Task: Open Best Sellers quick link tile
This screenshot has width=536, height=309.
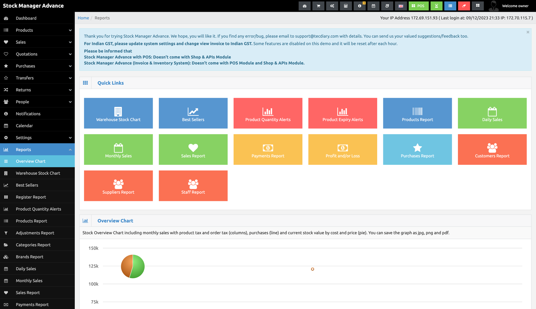Action: [x=193, y=113]
